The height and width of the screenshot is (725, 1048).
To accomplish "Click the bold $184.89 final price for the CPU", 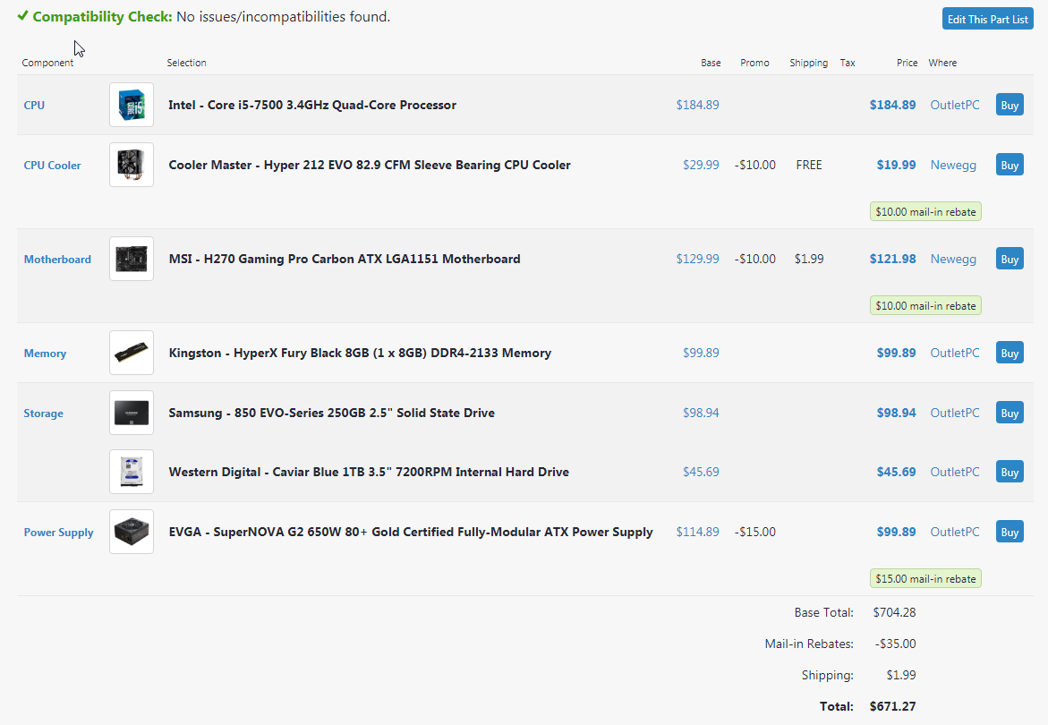I will tap(893, 105).
